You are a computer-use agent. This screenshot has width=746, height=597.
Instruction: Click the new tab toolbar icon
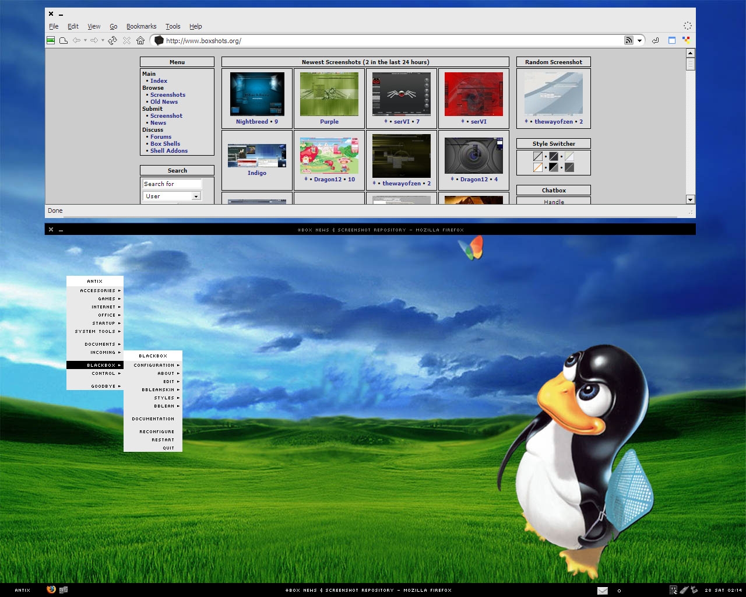pos(64,40)
